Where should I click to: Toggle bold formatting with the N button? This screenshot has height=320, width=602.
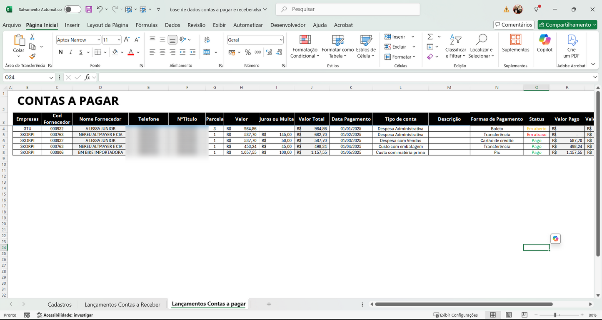click(x=60, y=52)
